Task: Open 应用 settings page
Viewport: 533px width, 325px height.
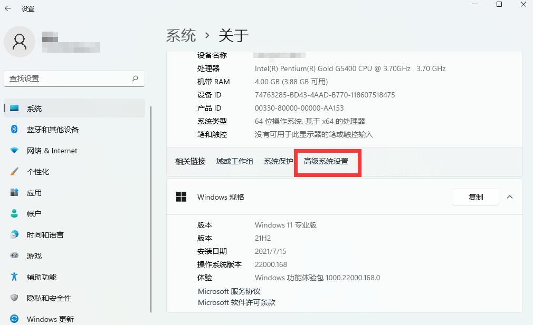Action: [x=74, y=192]
